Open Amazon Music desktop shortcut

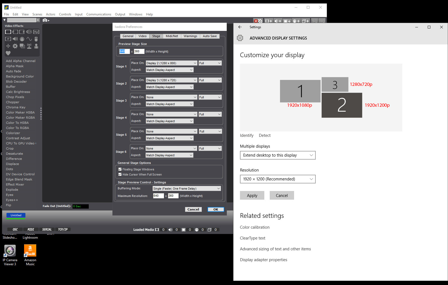point(30,255)
